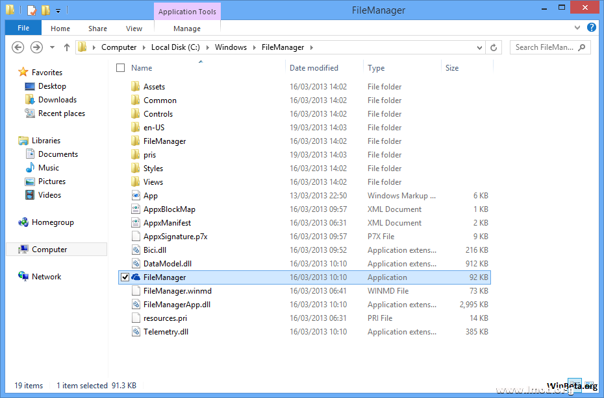
Task: Select the large icons view toggle in status bar
Action: [590, 383]
